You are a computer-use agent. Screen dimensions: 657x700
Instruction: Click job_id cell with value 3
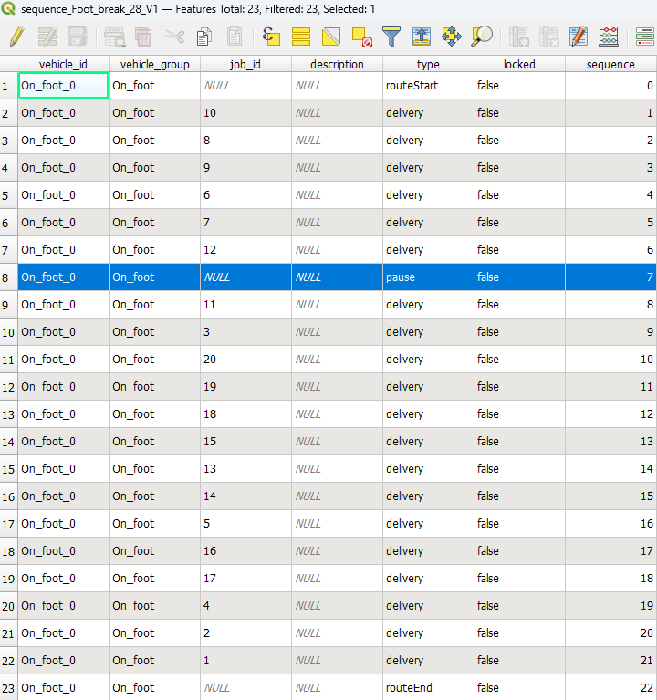(x=245, y=331)
